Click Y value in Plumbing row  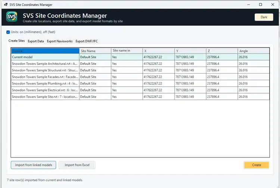point(190,84)
